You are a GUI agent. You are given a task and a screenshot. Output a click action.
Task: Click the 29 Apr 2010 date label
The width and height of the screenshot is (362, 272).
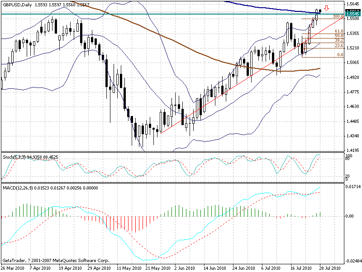99,268
